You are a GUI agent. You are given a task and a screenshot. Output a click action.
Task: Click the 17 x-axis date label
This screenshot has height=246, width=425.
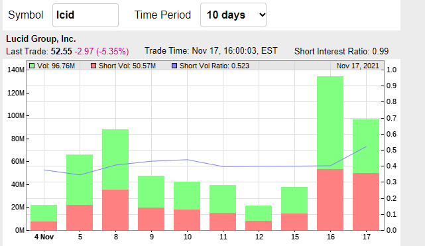[367, 237]
